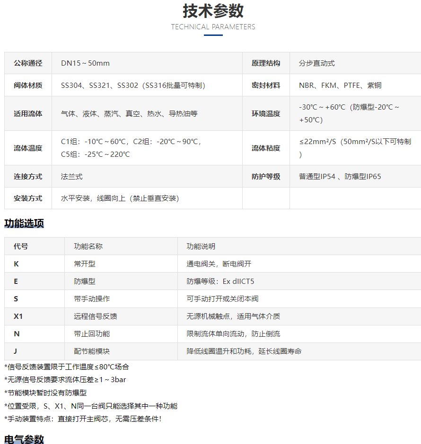Viewport: 421px width, 444px height.
Task: Click the 环境温度 value cell with -30℃～+60℃
Action: click(x=349, y=114)
